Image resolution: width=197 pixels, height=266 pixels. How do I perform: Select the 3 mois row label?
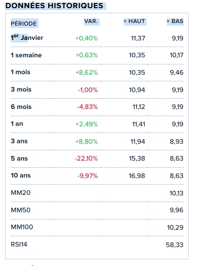21,90
